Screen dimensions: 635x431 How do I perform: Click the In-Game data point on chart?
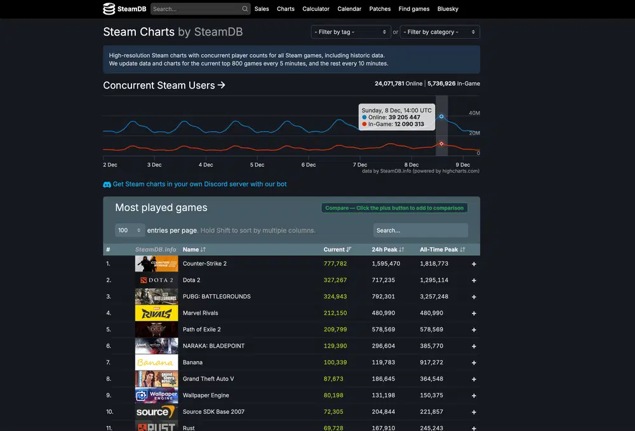coord(441,144)
